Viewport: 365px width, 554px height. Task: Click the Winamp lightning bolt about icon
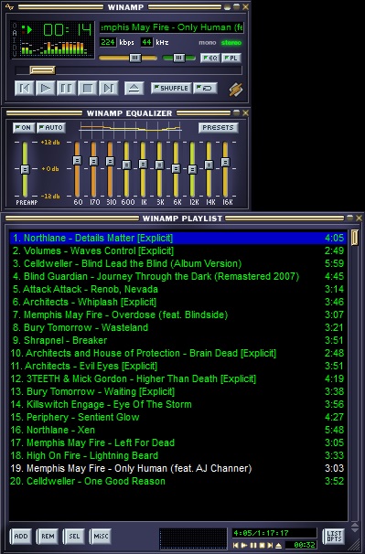click(x=235, y=89)
